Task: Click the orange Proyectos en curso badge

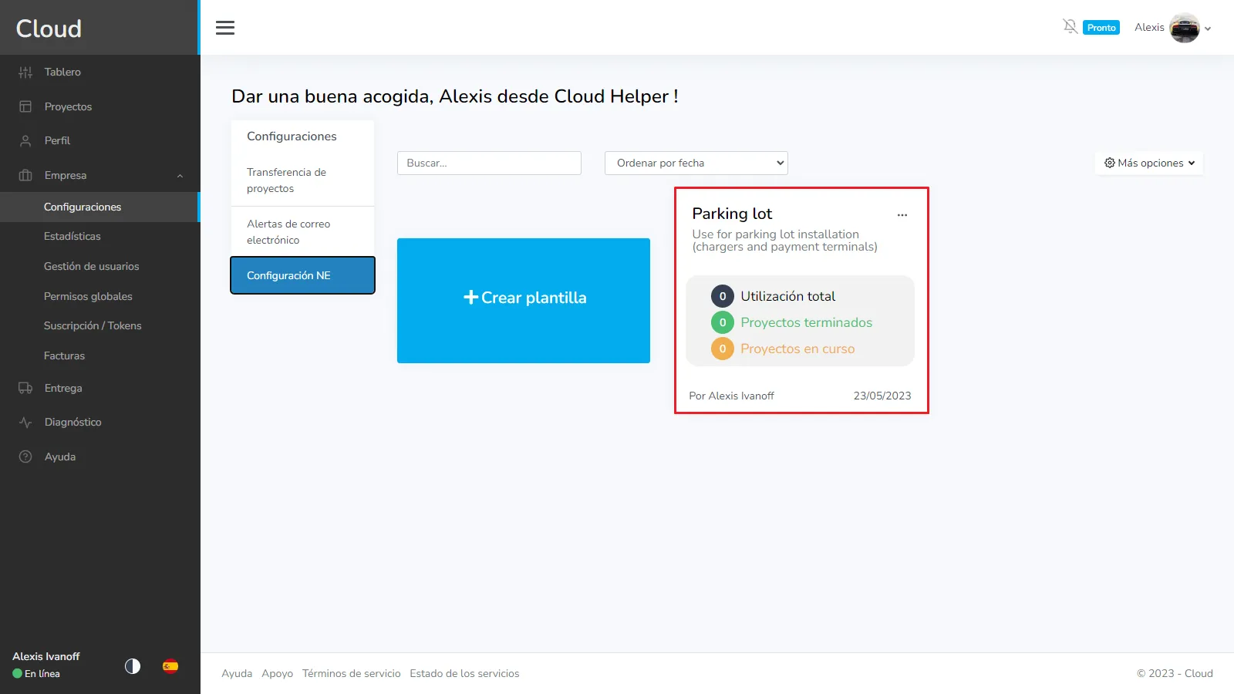Action: (x=722, y=349)
